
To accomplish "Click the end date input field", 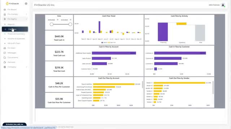I will (64, 20).
